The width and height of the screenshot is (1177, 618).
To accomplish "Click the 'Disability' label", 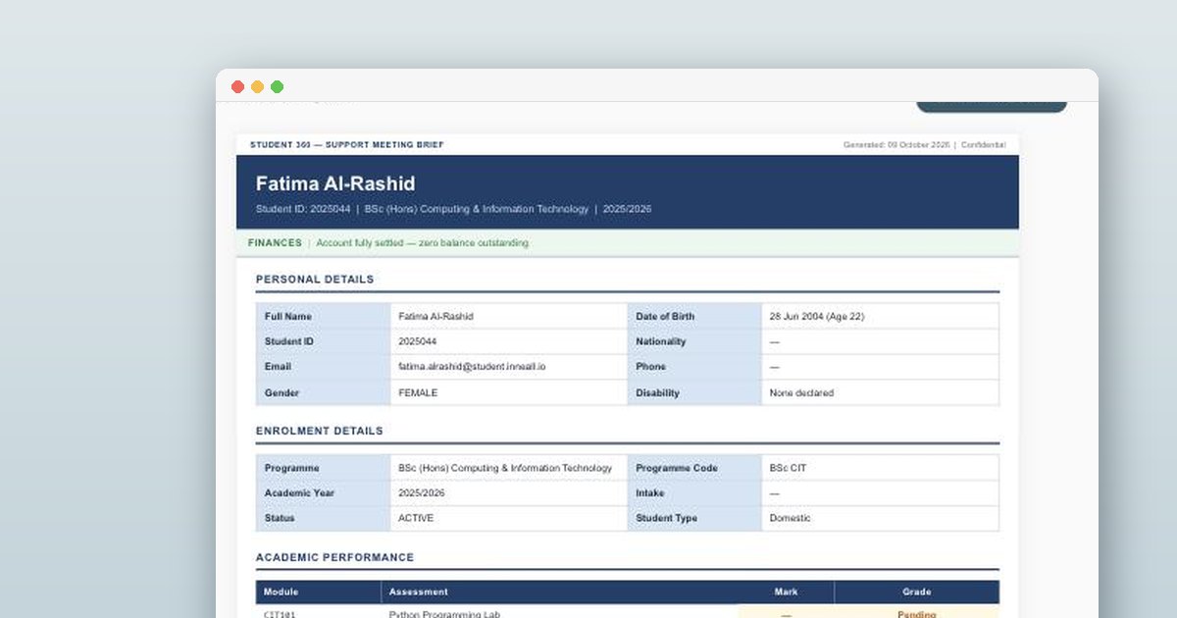I will point(657,392).
